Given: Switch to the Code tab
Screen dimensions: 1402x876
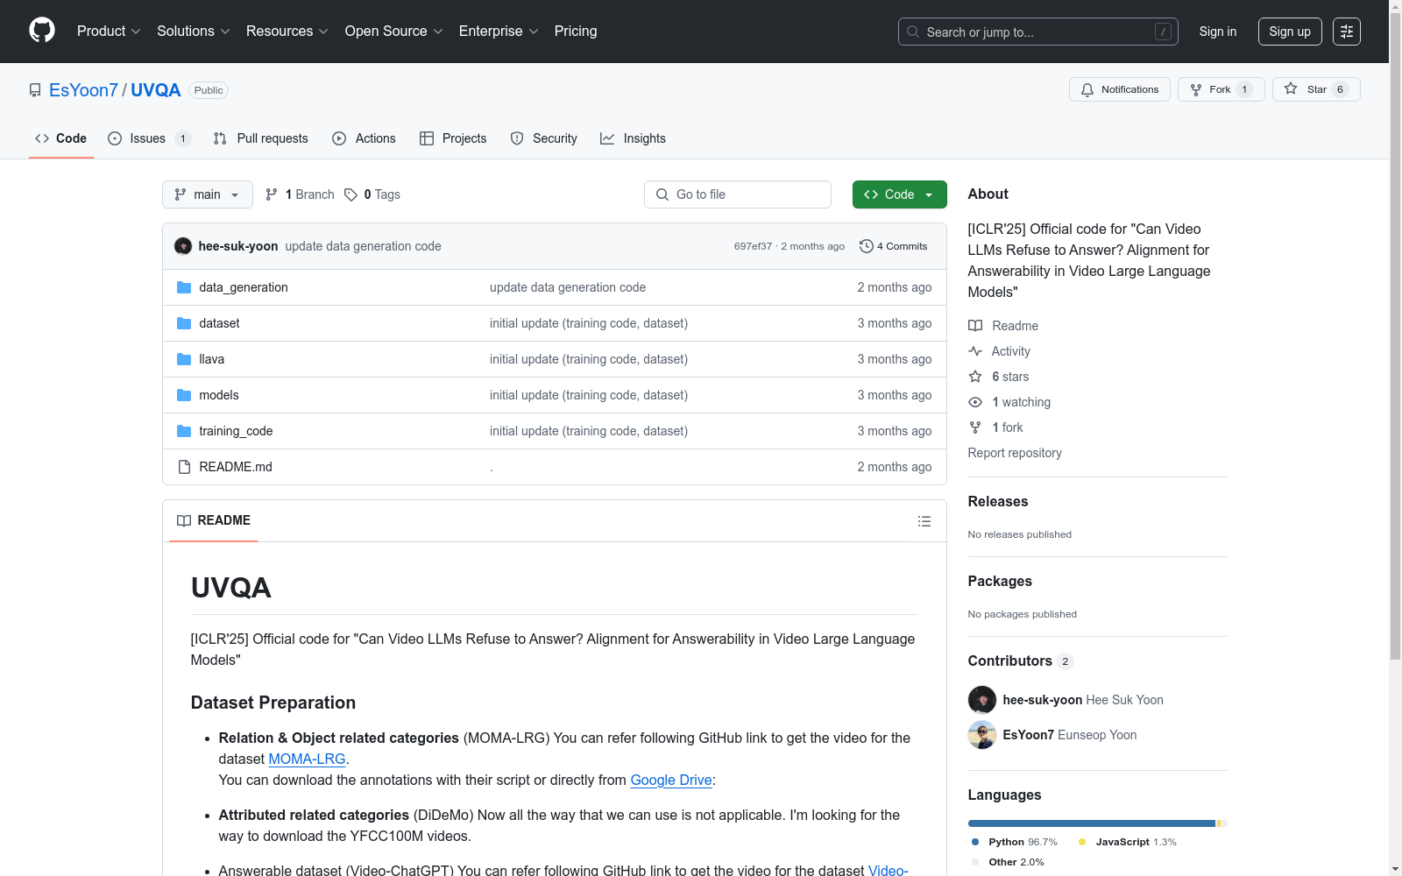Looking at the screenshot, I should click(x=61, y=138).
